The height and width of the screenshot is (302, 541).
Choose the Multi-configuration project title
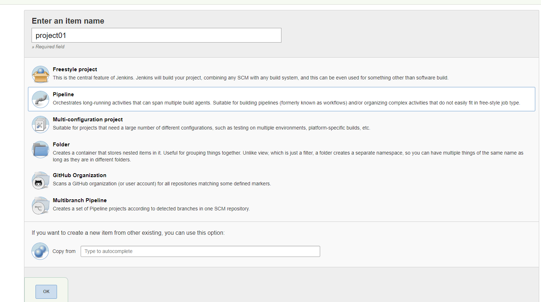click(x=88, y=120)
